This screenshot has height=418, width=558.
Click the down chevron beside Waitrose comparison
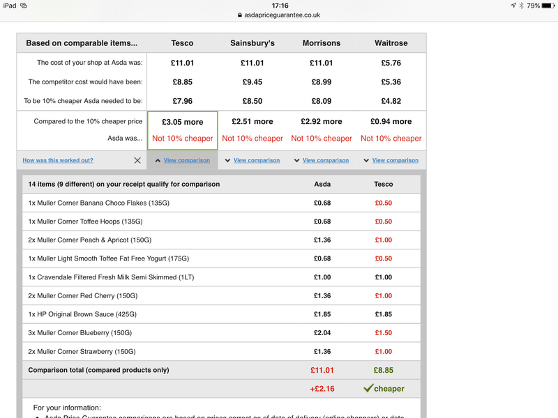click(366, 160)
